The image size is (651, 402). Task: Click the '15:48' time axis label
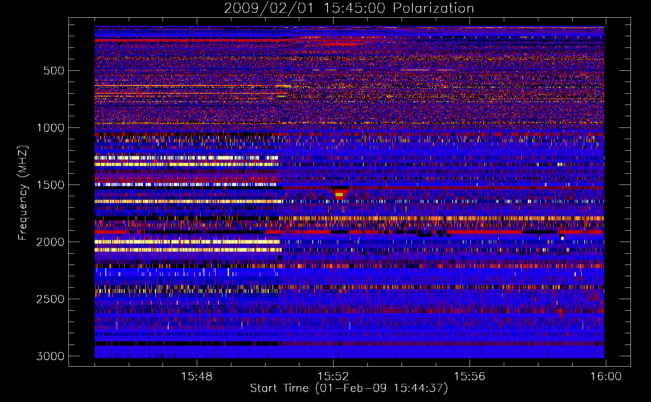click(197, 377)
